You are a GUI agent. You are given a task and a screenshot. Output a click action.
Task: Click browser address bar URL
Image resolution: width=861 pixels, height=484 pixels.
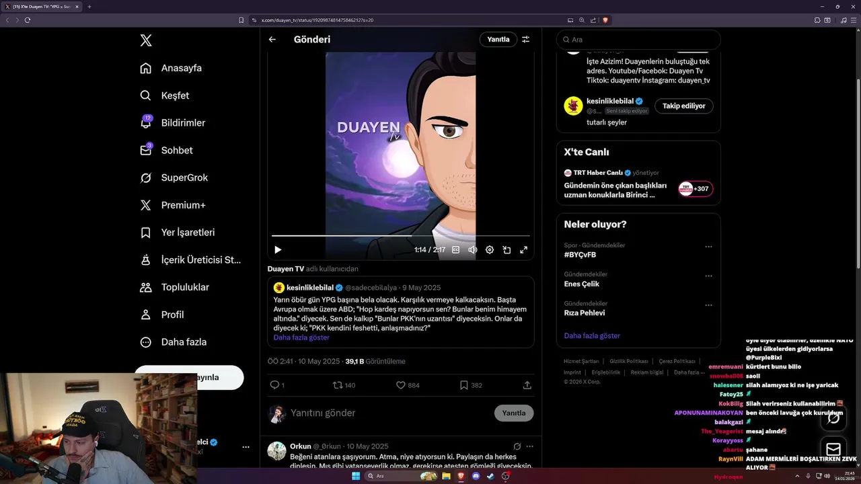[317, 20]
